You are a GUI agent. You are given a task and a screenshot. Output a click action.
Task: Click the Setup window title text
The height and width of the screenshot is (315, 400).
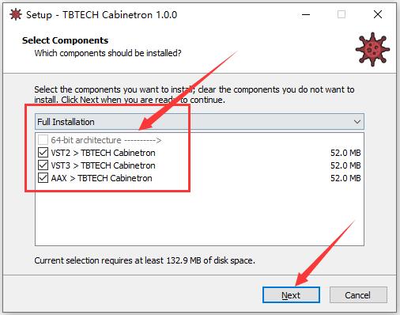(x=102, y=15)
